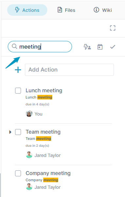Switch to the Files tab
Screen dimensions: 125x197
66,10
